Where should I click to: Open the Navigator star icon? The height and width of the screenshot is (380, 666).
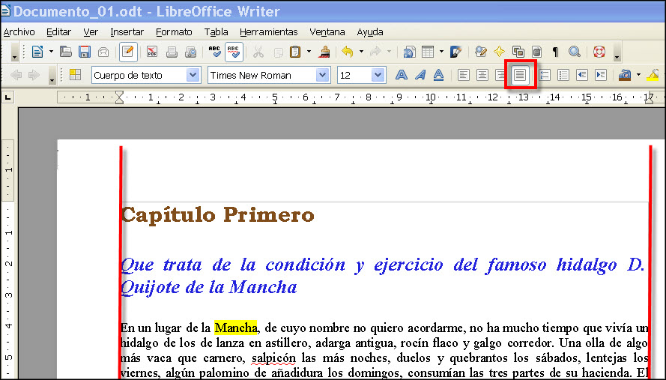point(499,52)
